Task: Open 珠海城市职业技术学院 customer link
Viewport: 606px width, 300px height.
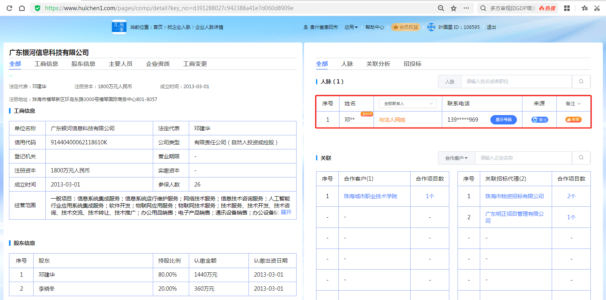Action: [370, 196]
